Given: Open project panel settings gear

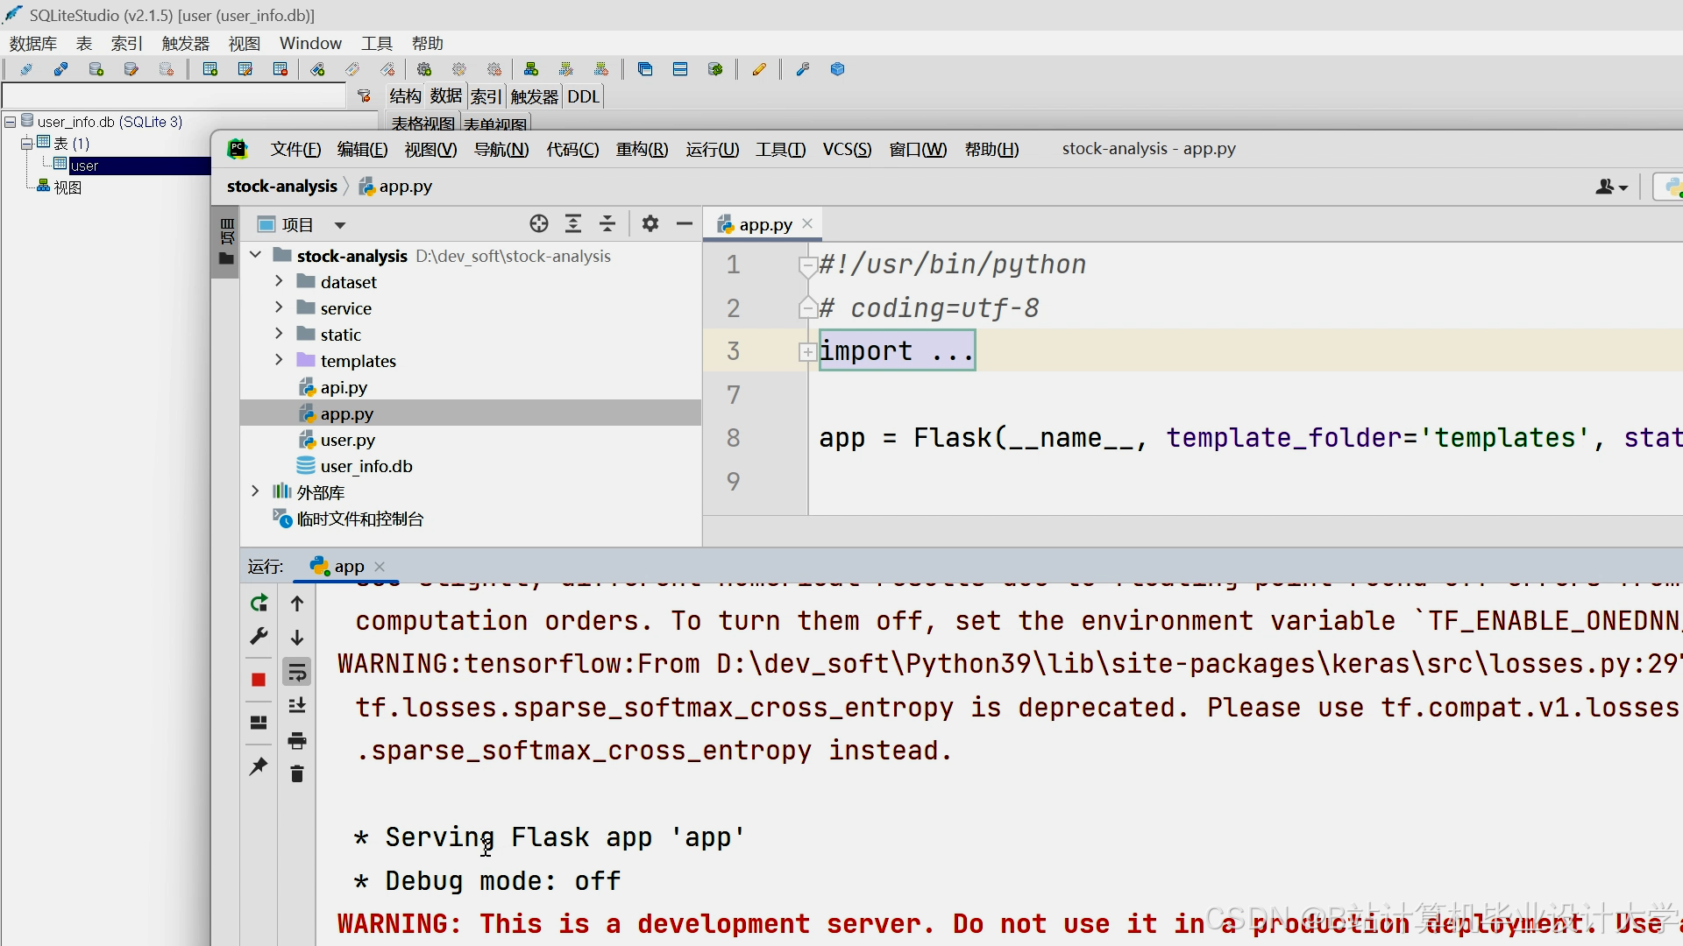Looking at the screenshot, I should click(x=650, y=224).
